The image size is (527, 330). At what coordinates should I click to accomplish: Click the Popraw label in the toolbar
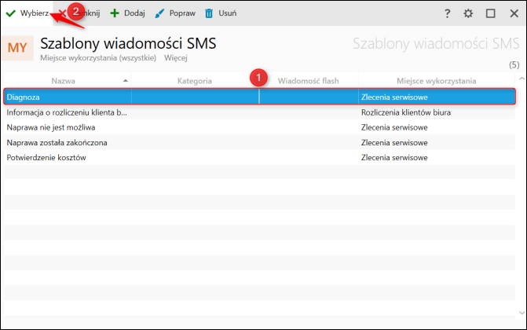coord(182,13)
